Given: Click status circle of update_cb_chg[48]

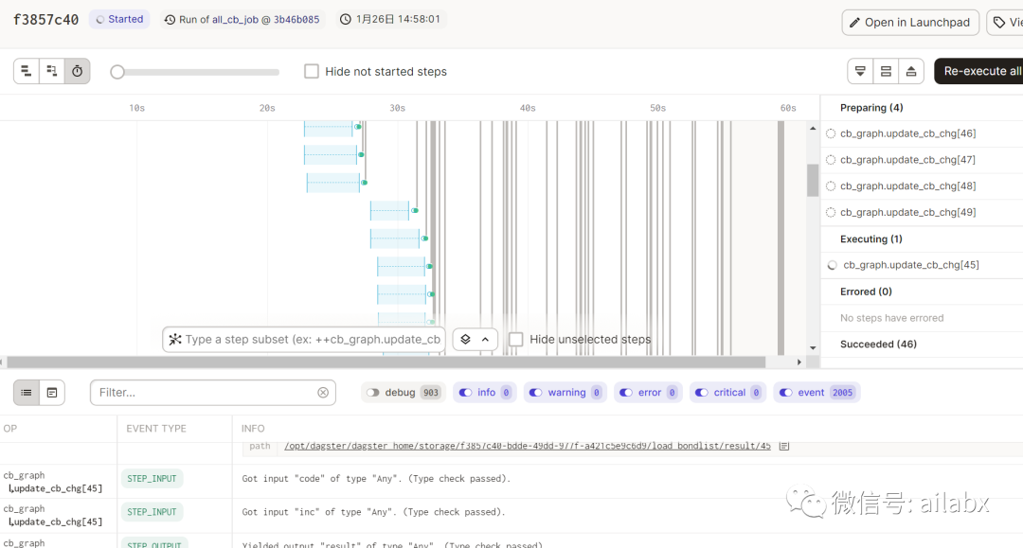Looking at the screenshot, I should [831, 186].
